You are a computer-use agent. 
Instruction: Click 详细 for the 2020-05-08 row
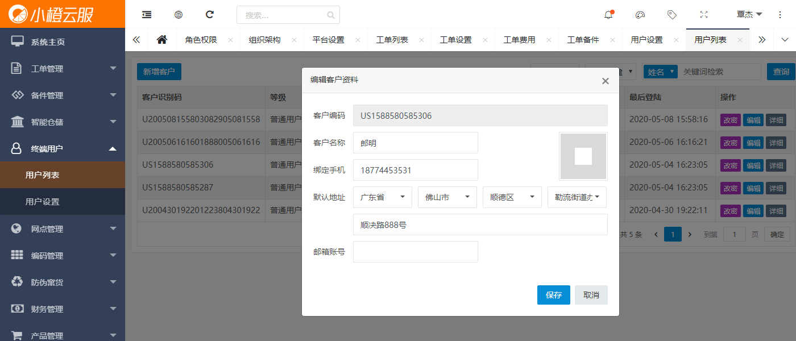776,120
